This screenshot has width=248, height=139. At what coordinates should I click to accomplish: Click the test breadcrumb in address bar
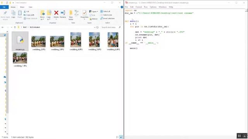coord(25,27)
